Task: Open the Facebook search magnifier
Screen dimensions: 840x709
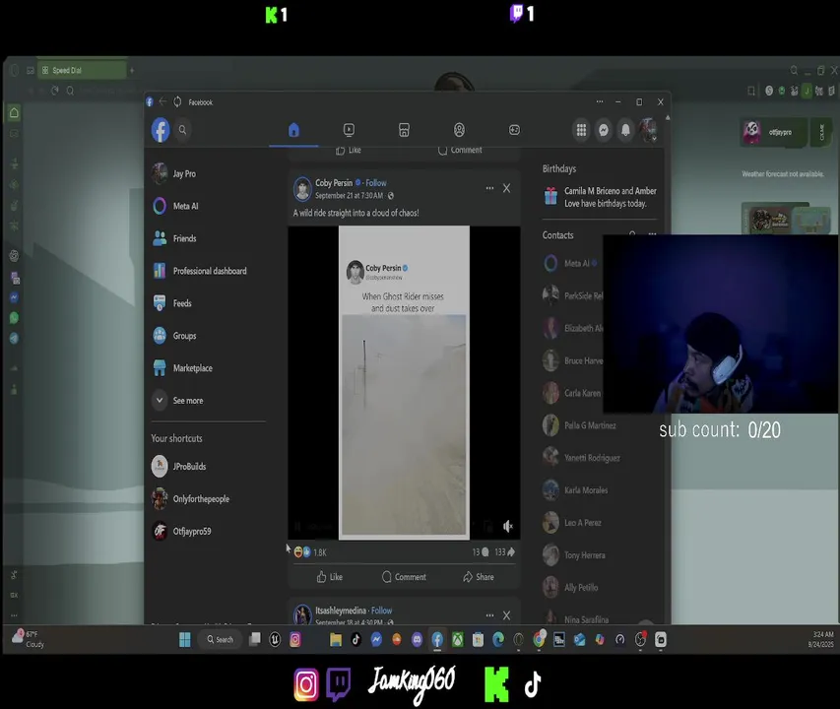Action: coord(183,130)
